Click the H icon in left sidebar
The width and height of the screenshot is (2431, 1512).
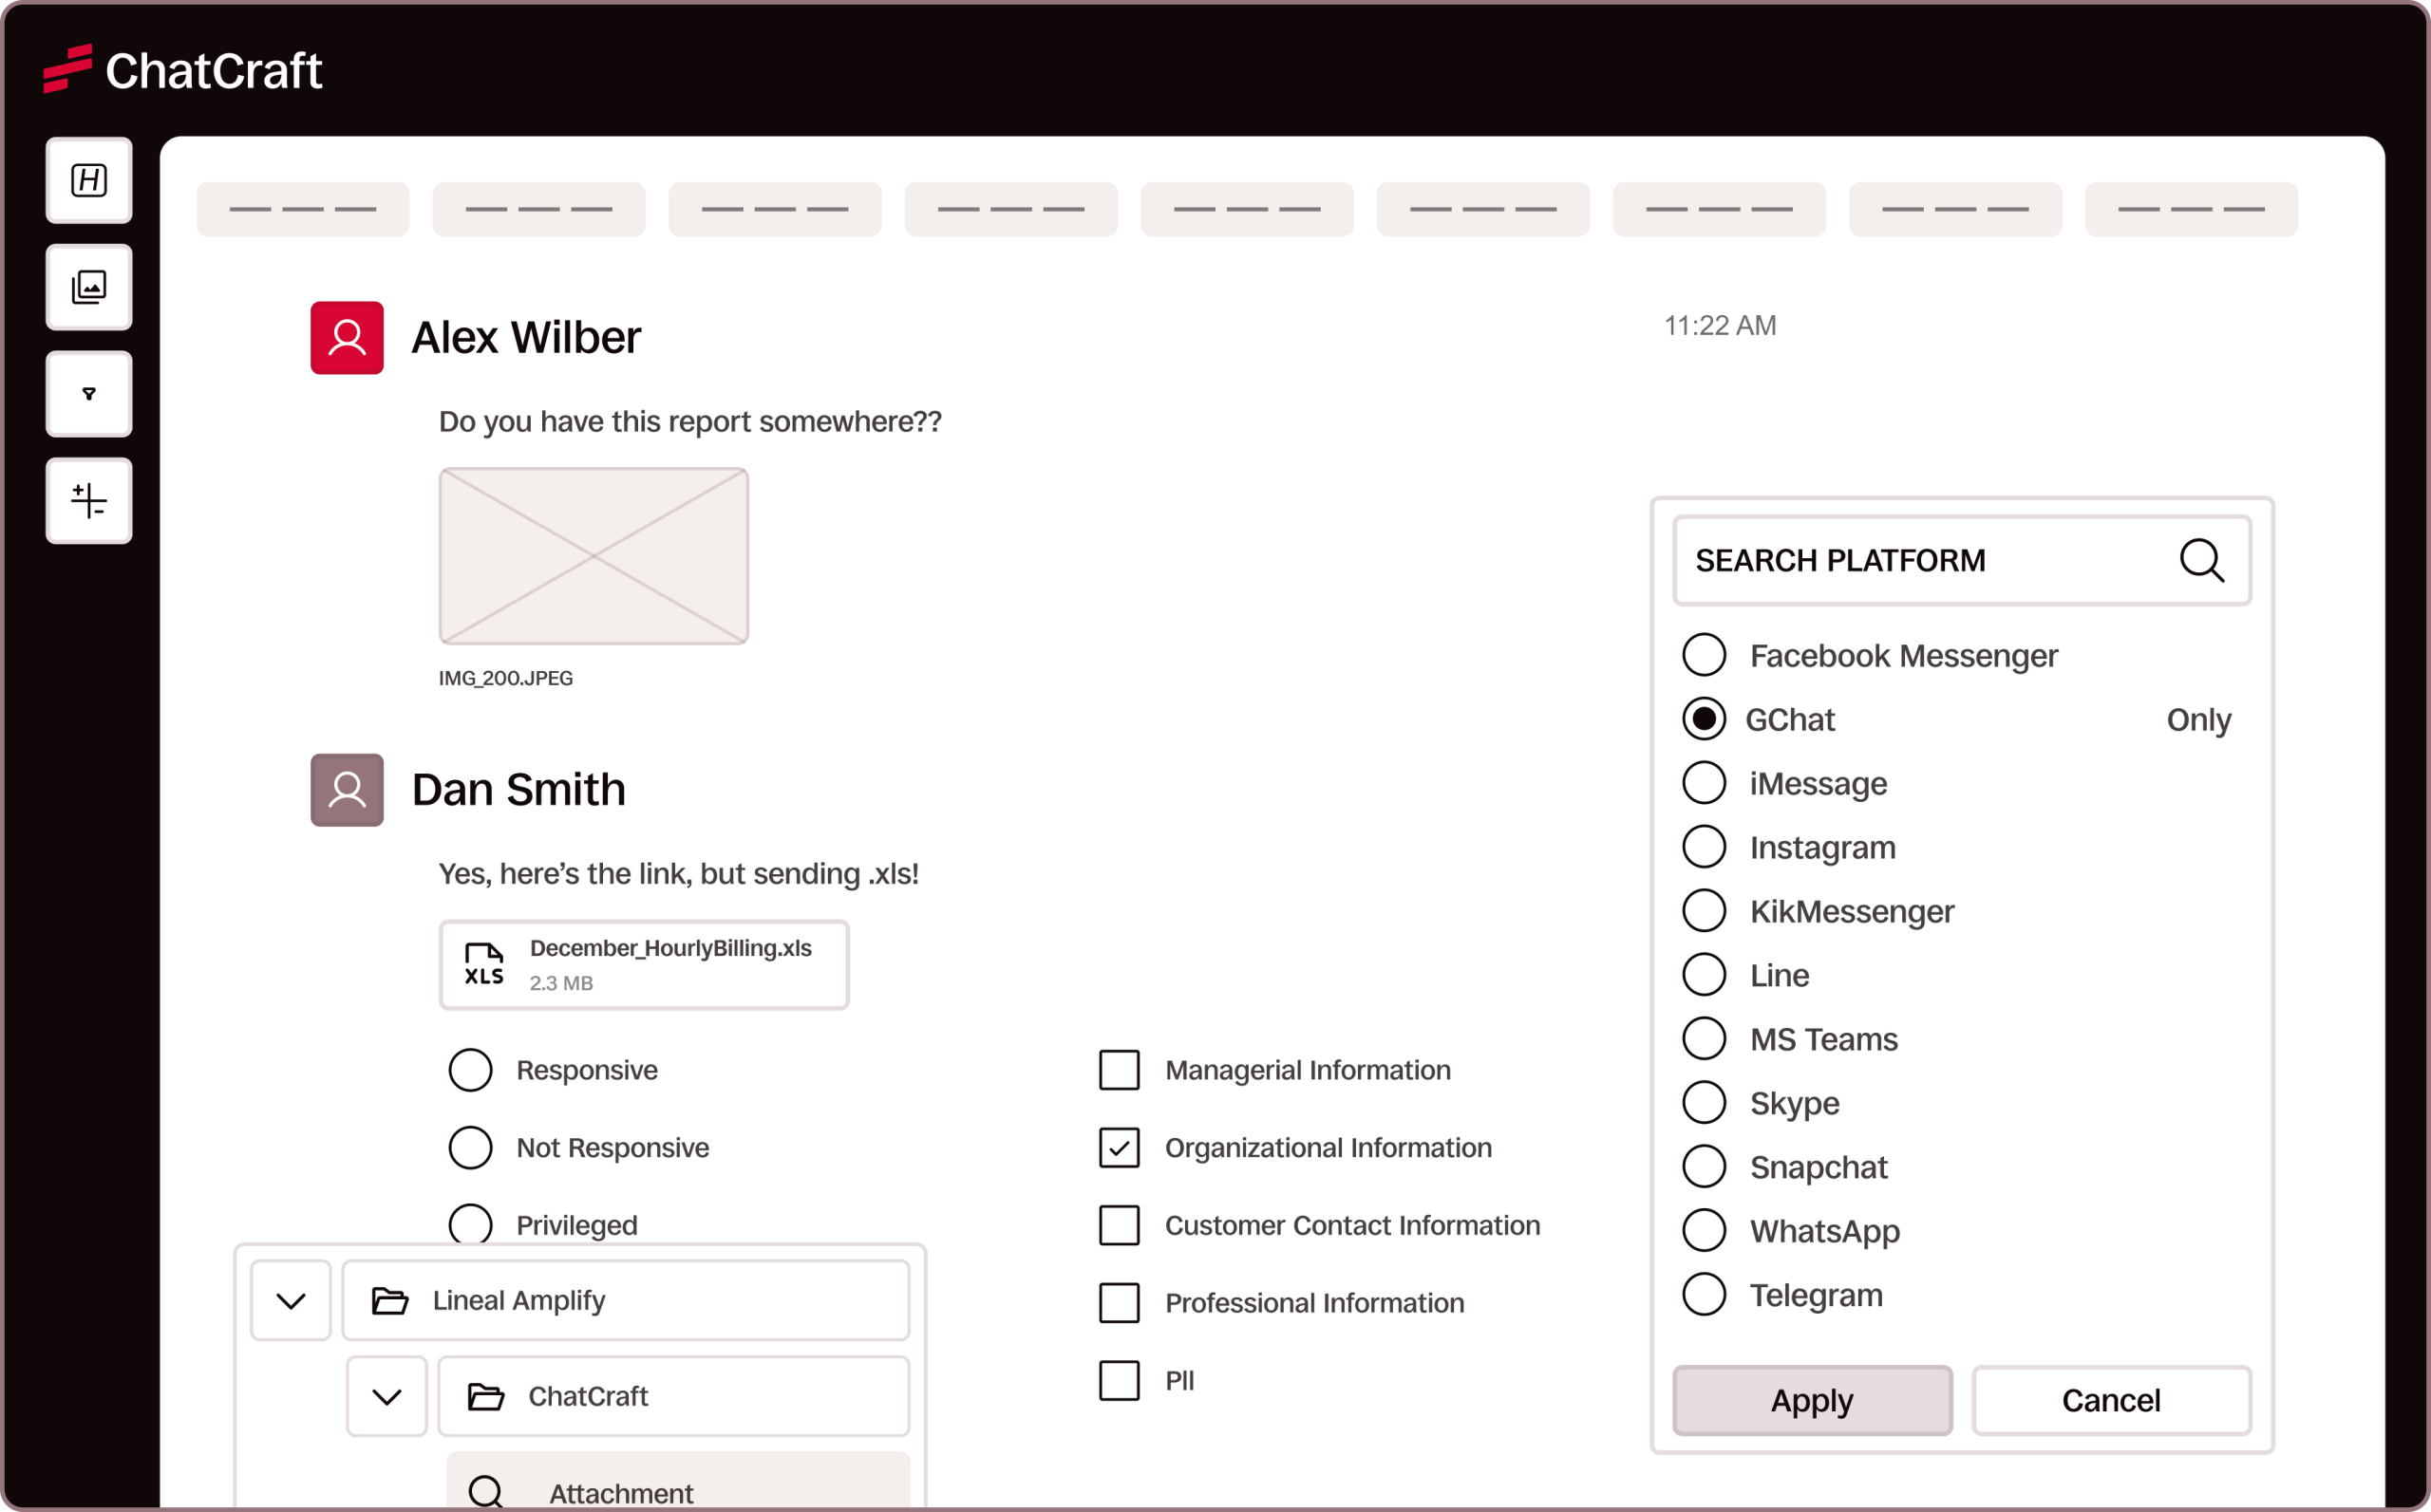click(89, 180)
